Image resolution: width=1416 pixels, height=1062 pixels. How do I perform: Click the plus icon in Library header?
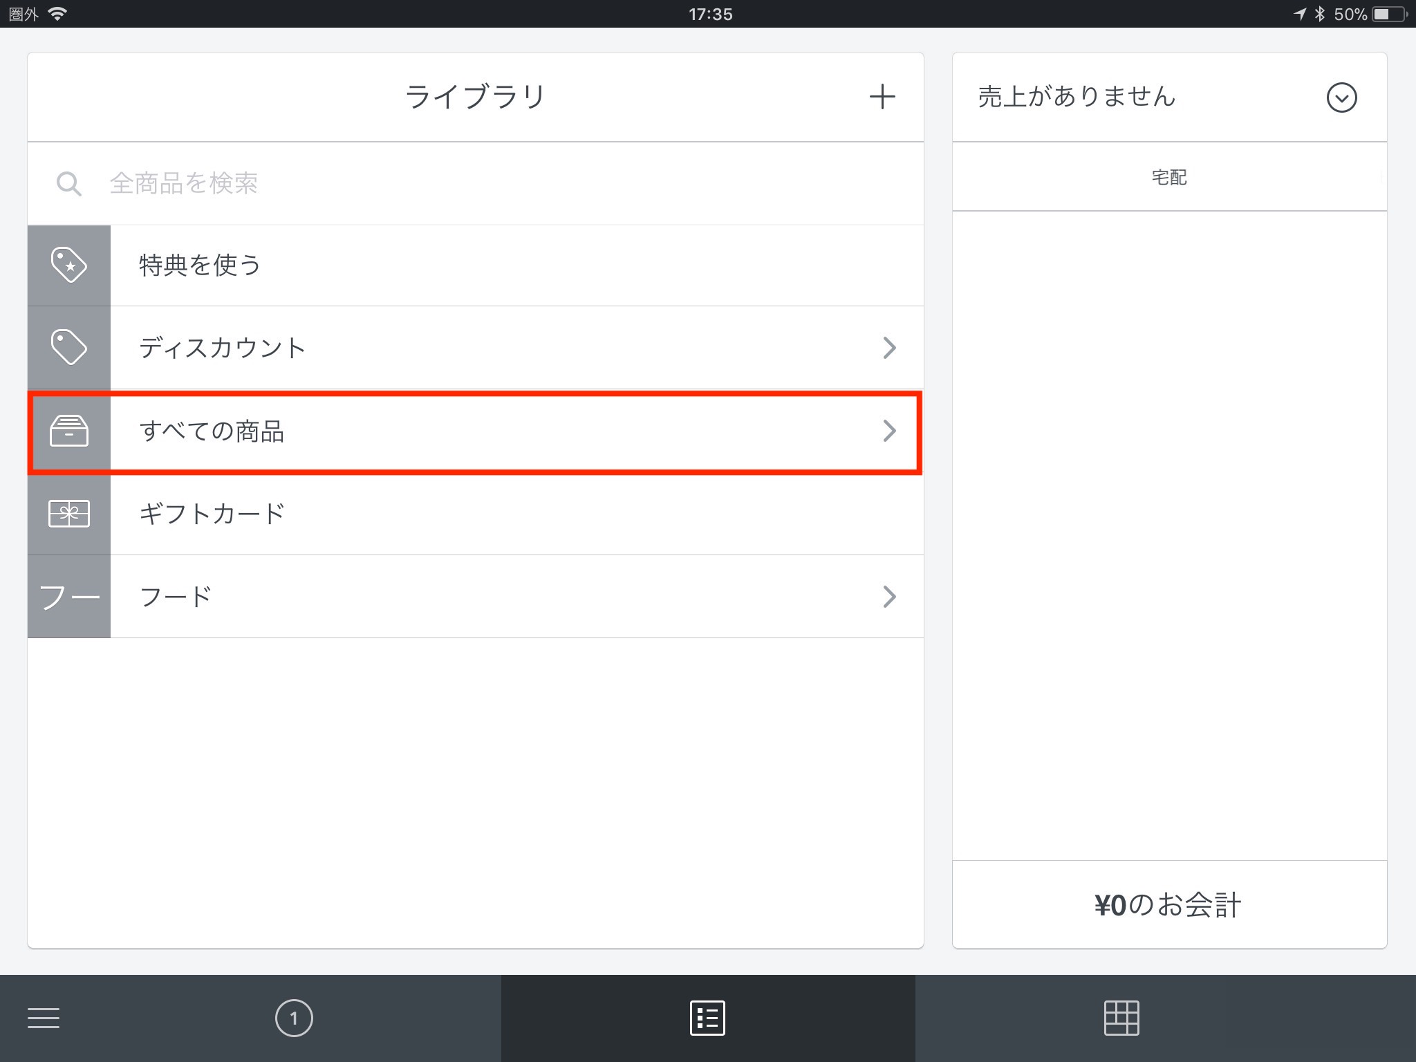(882, 97)
